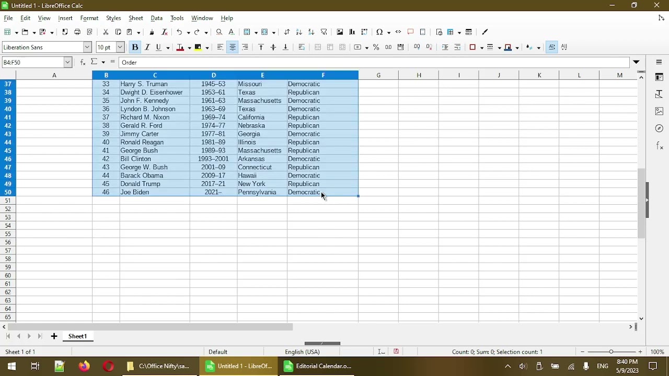Click the 100% zoom level text
This screenshot has height=376, width=669.
point(657,352)
